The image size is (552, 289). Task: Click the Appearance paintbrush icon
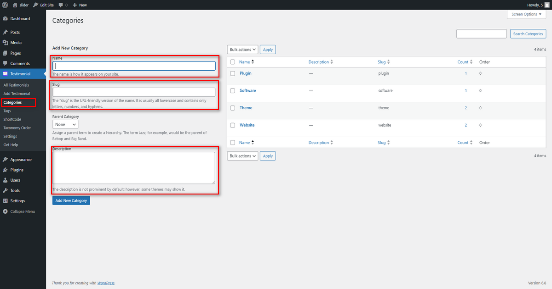pos(5,160)
